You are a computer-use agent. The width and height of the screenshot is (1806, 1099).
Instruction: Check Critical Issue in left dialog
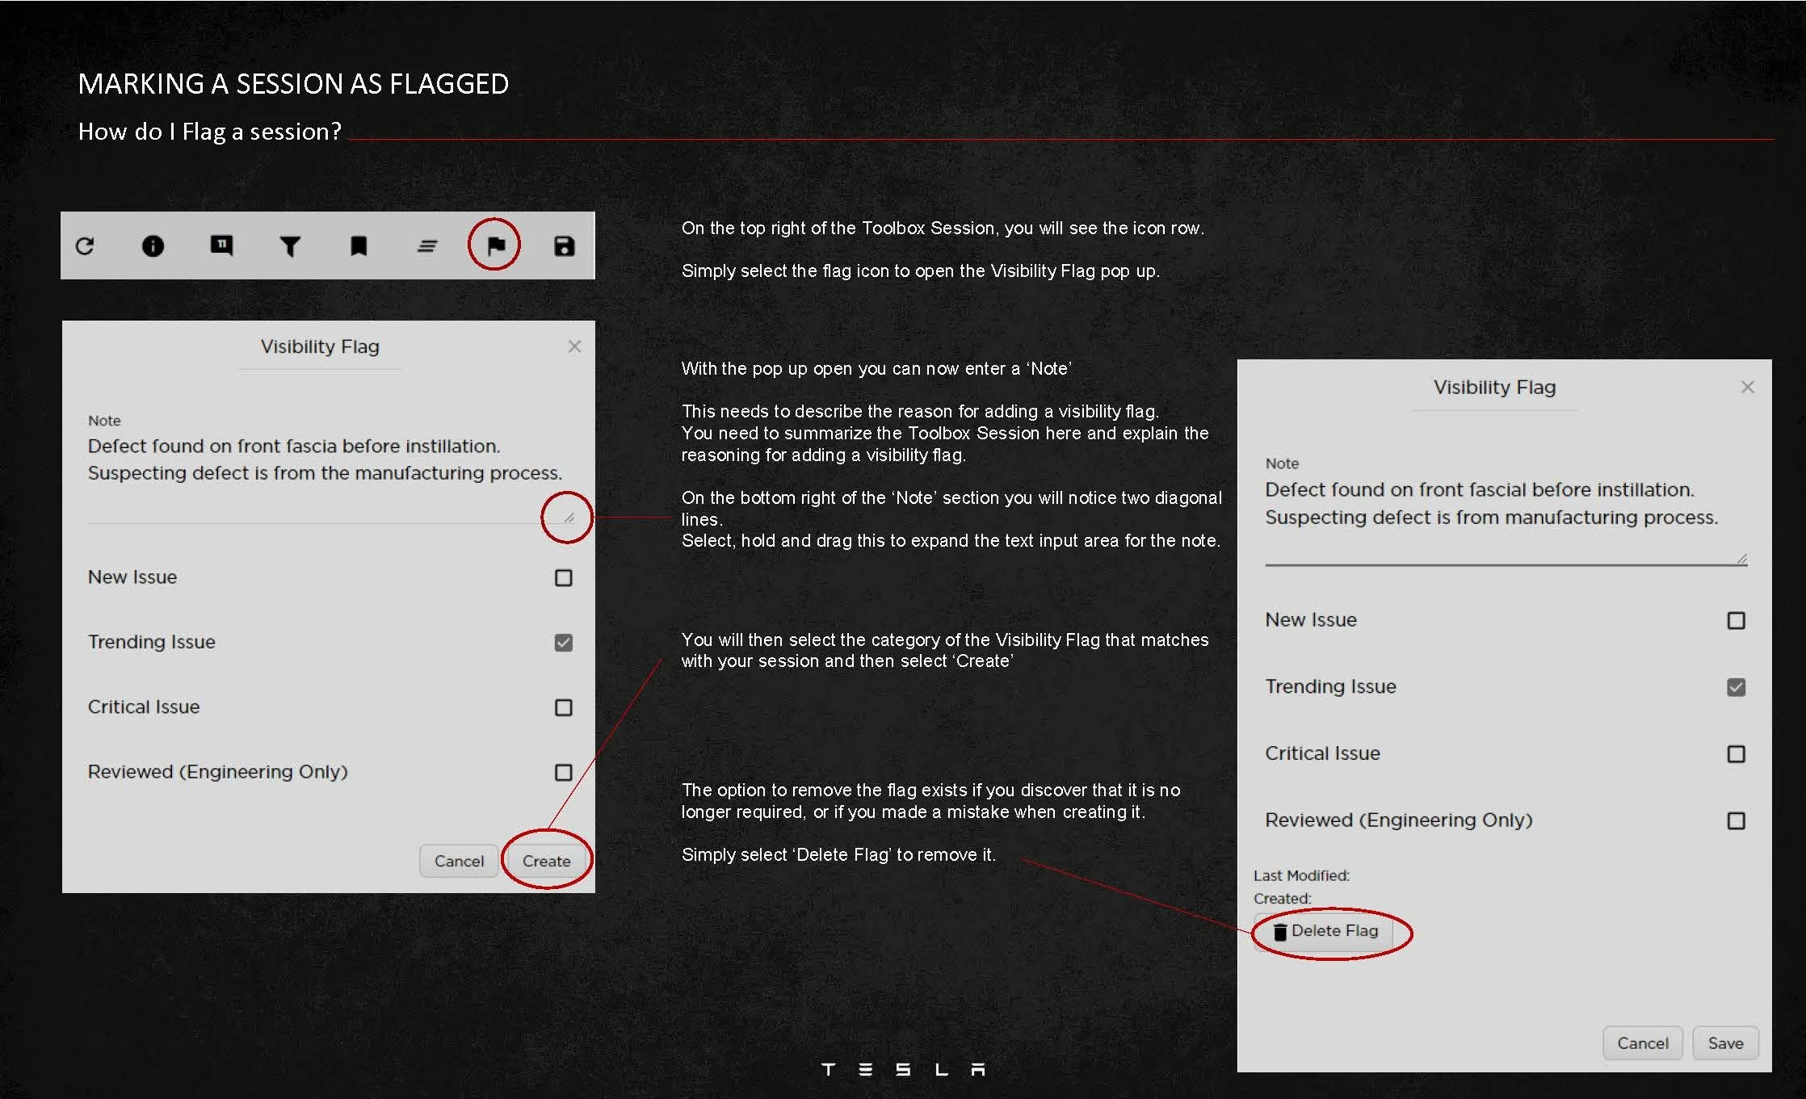coord(564,707)
